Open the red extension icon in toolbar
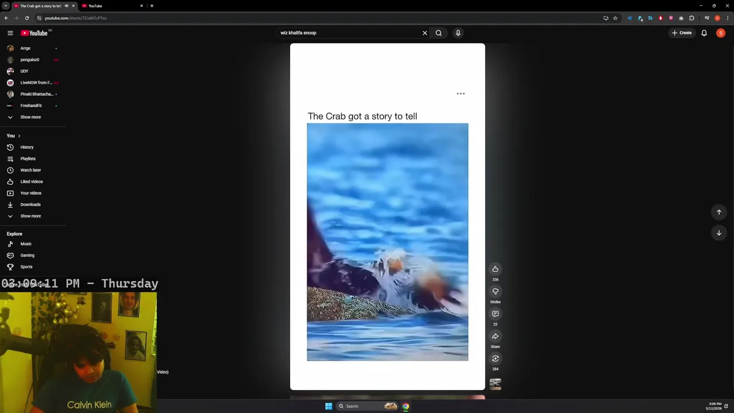 (661, 18)
